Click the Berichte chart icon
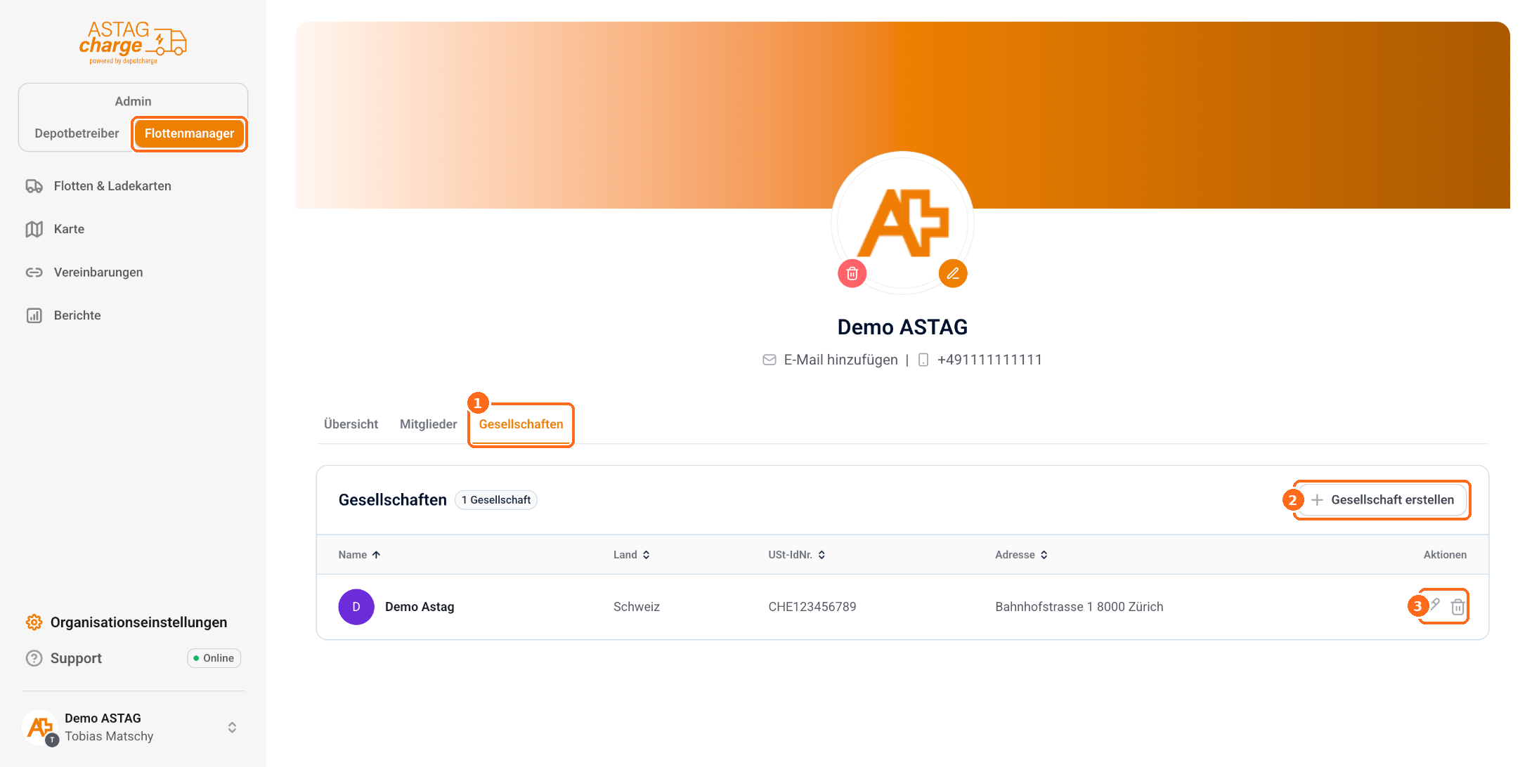Image resolution: width=1539 pixels, height=767 pixels. click(34, 315)
